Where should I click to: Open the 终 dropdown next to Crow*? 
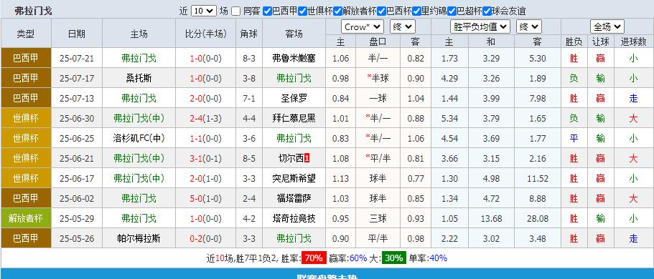[403, 27]
